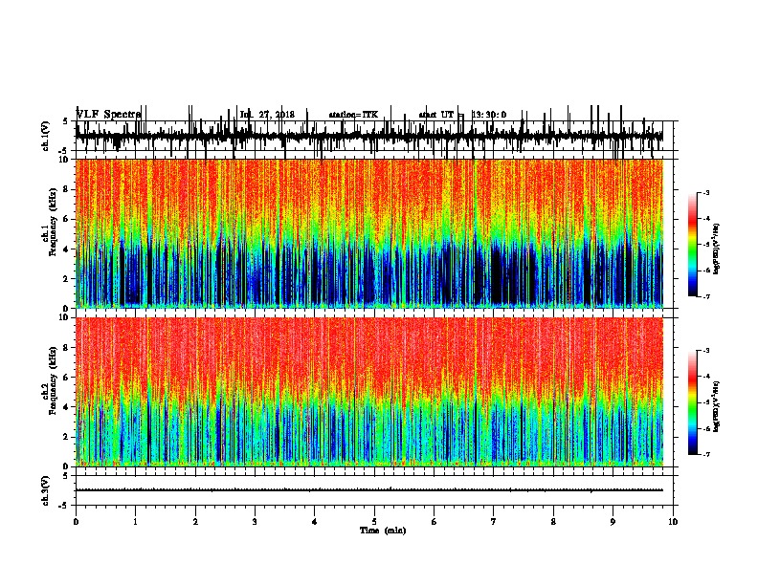
Task: Select the 'ch.3(V)' waveform axis label
Action: tap(46, 490)
